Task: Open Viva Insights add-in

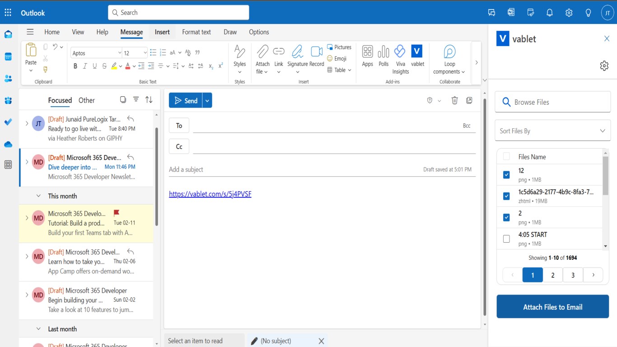Action: click(x=400, y=60)
